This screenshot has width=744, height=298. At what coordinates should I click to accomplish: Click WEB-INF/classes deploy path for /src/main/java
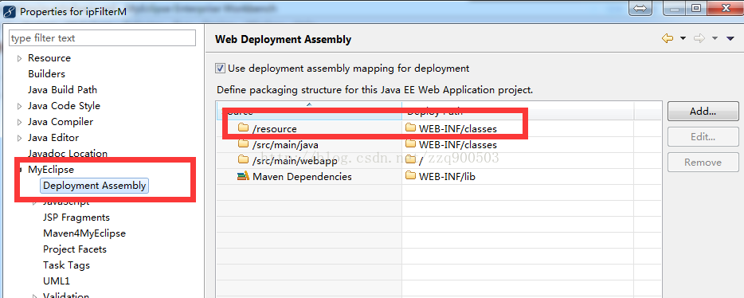click(458, 145)
